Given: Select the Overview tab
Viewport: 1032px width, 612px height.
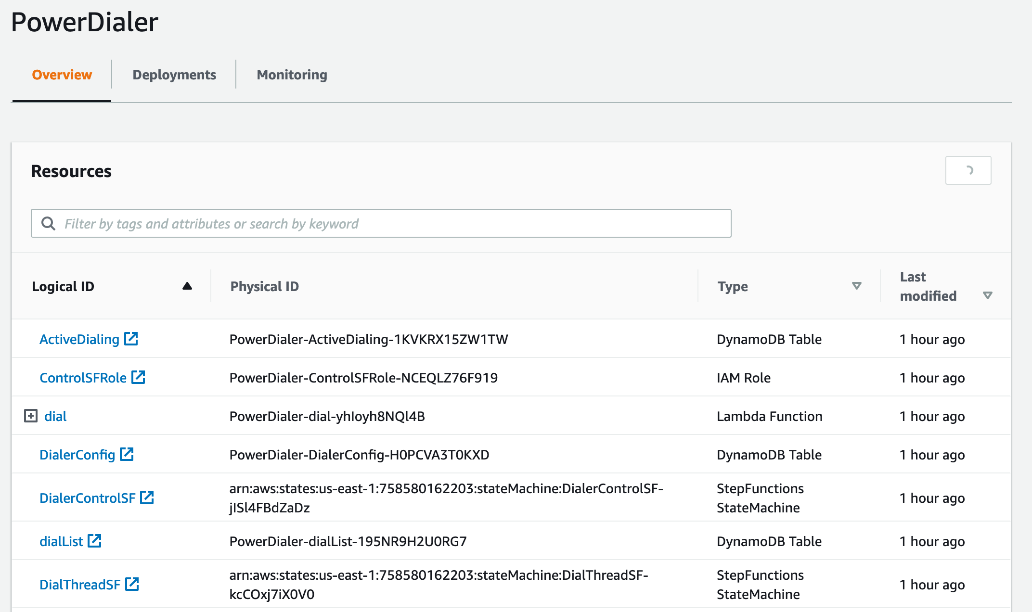Looking at the screenshot, I should [62, 75].
